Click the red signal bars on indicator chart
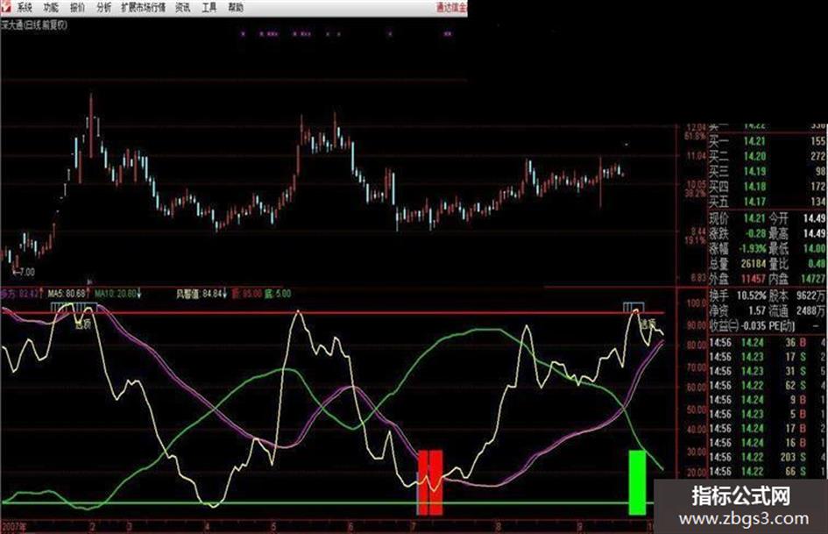The width and height of the screenshot is (828, 534). coord(430,482)
